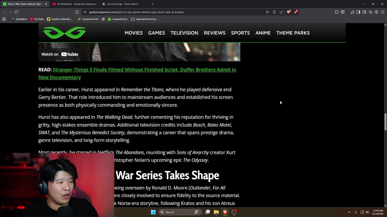Open the globe icon bookmark
Image resolution: width=387 pixels, height=217 pixels.
click(x=103, y=19)
